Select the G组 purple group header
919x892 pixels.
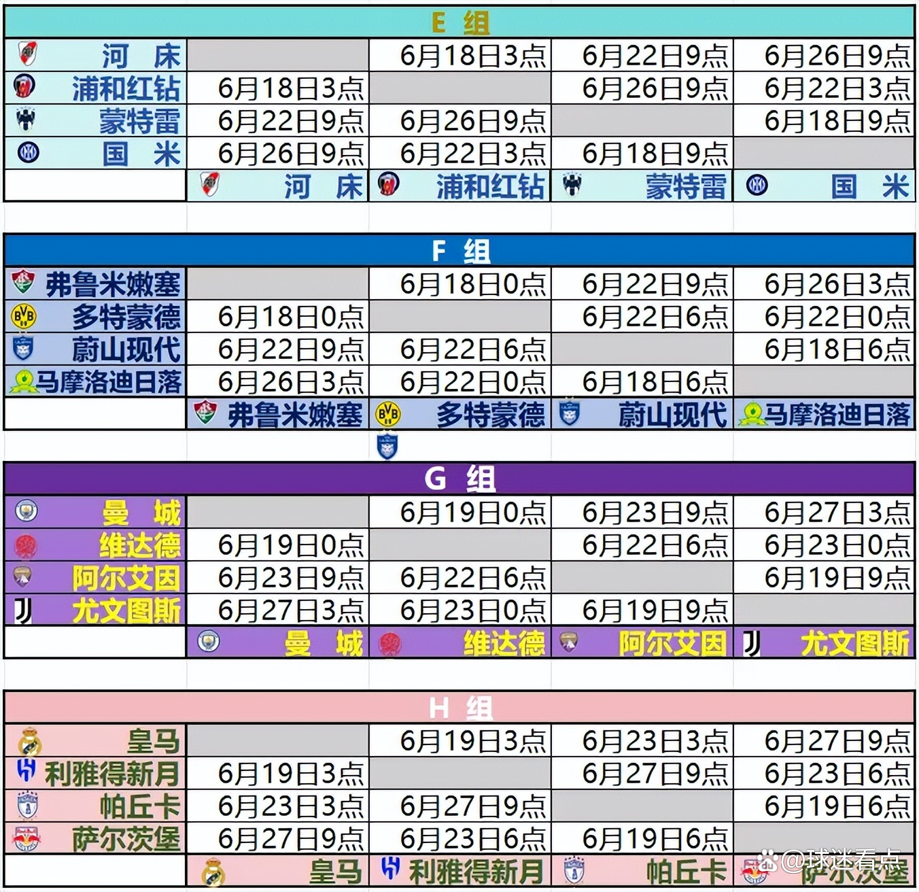tap(459, 479)
